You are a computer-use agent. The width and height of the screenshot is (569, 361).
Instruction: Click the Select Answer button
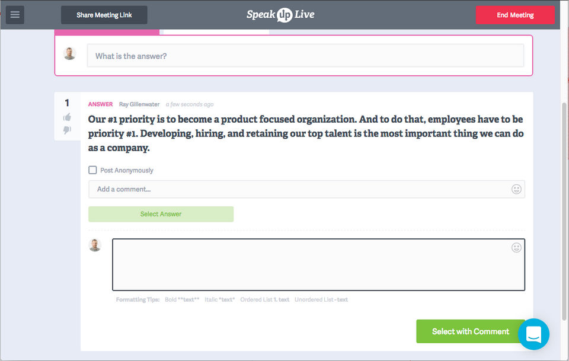click(x=161, y=214)
